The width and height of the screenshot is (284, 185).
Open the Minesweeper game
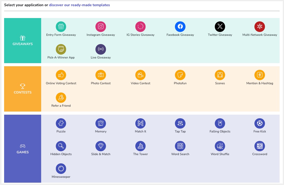point(61,169)
